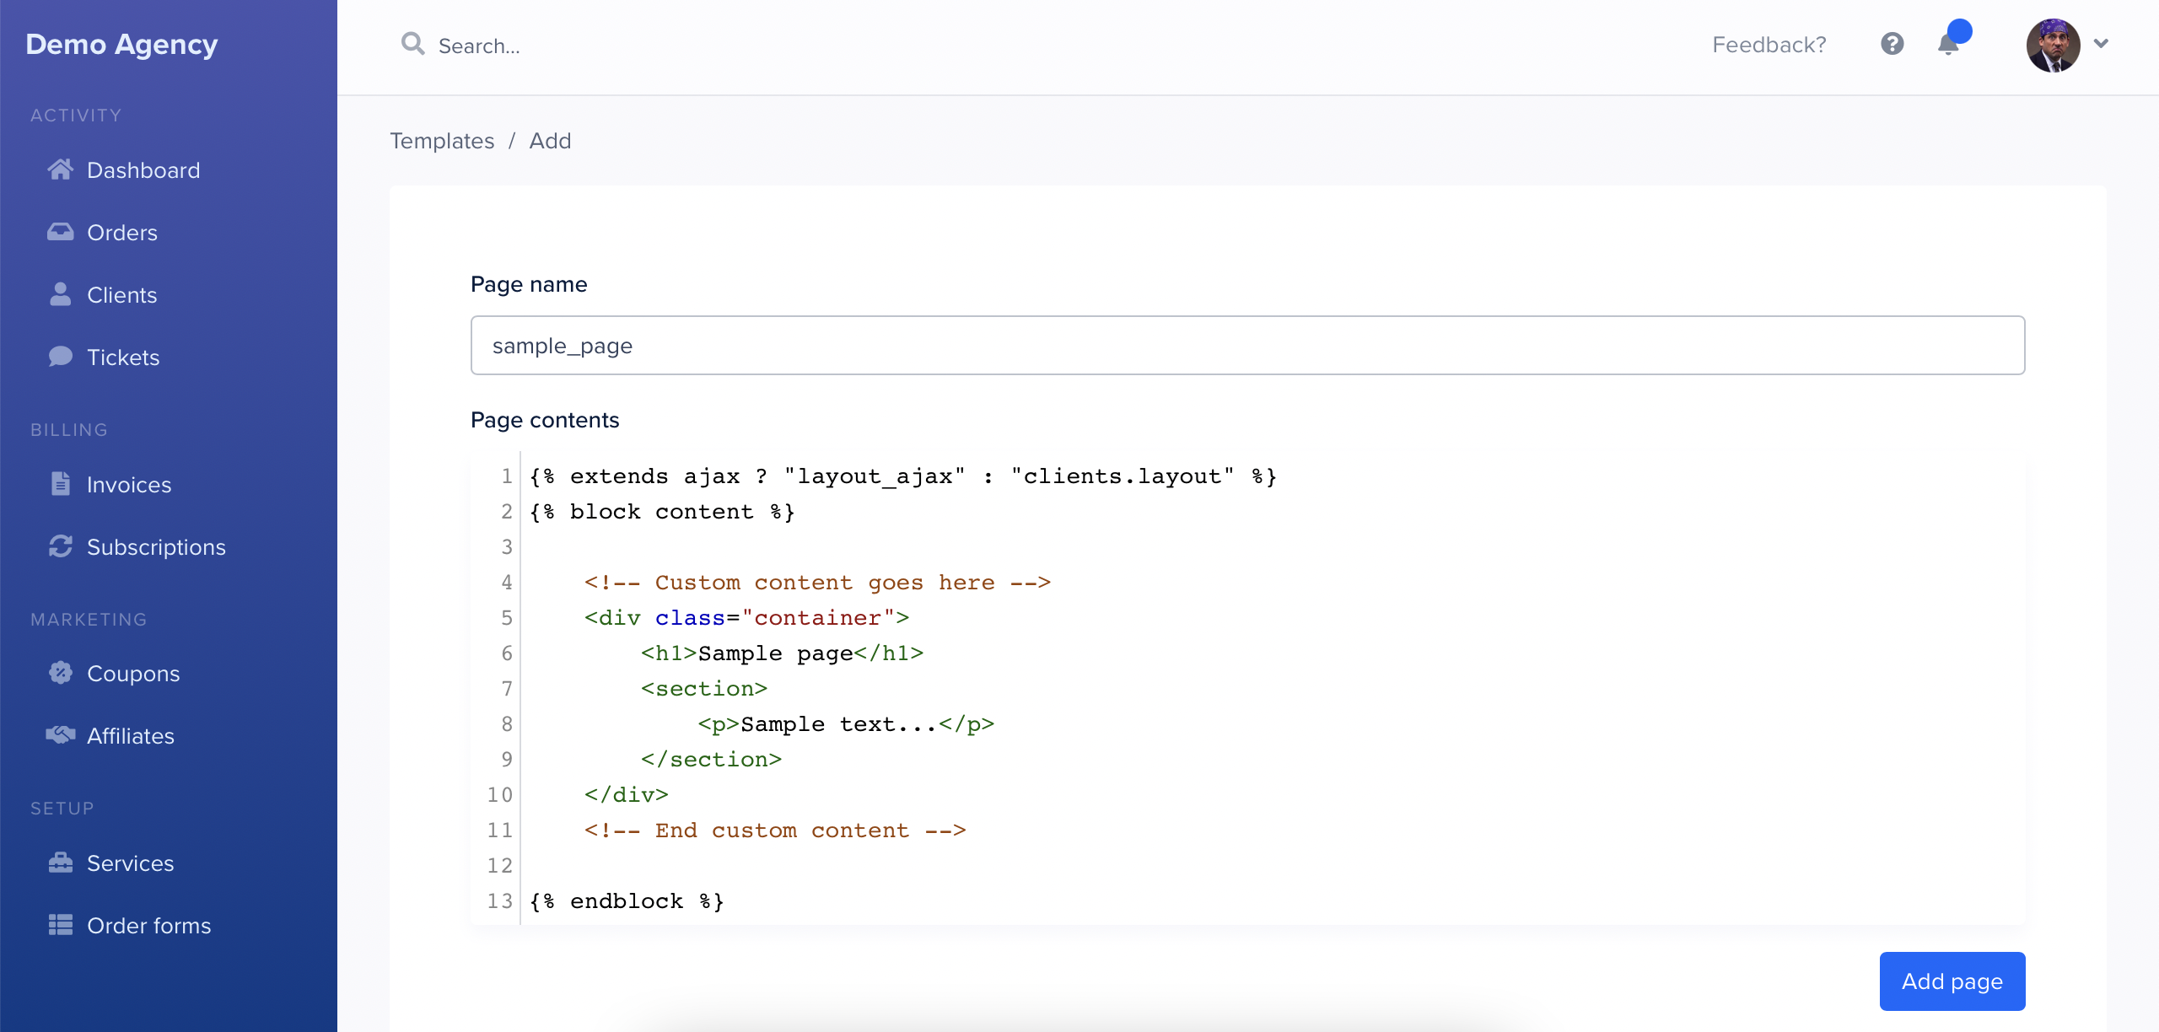The width and height of the screenshot is (2159, 1032).
Task: Click the help question mark icon
Action: coord(1892,43)
